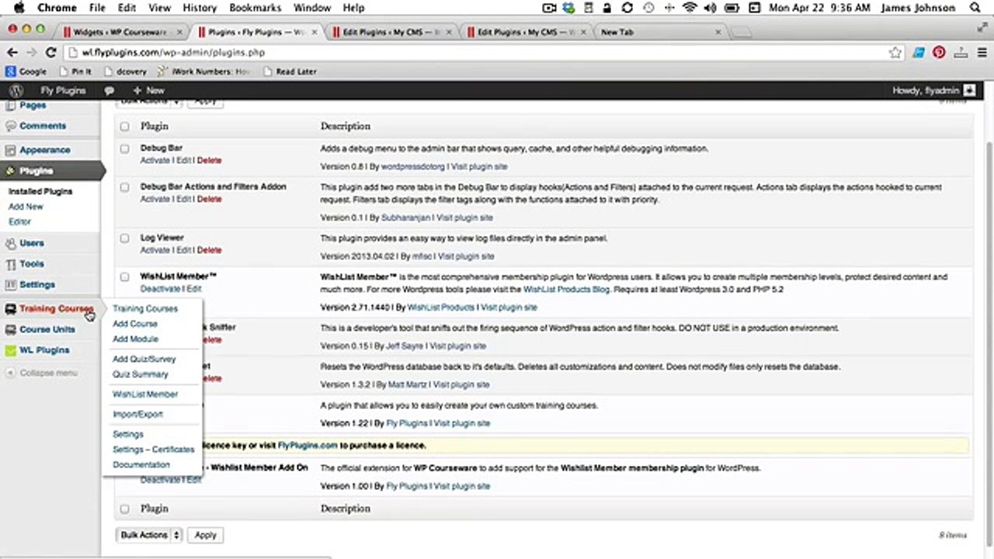Open the Settings item in the sidebar
Screen dimensions: 994x559
tap(36, 285)
